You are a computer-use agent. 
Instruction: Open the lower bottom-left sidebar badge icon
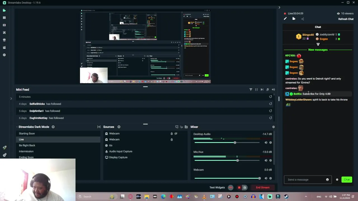4,155
